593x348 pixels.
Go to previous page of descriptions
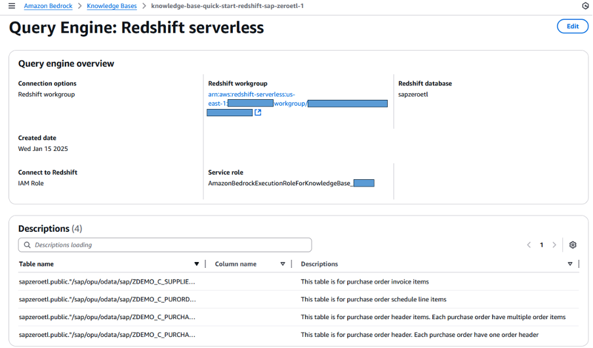coord(529,245)
